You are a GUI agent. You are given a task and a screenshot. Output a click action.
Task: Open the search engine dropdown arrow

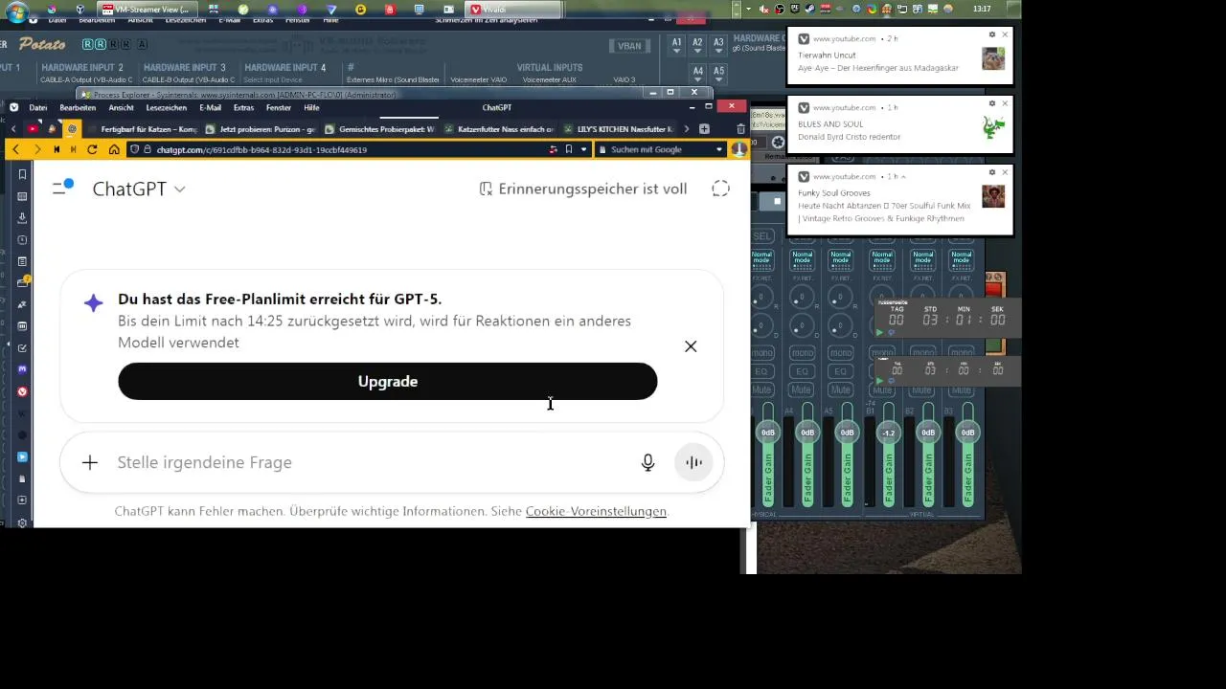718,149
